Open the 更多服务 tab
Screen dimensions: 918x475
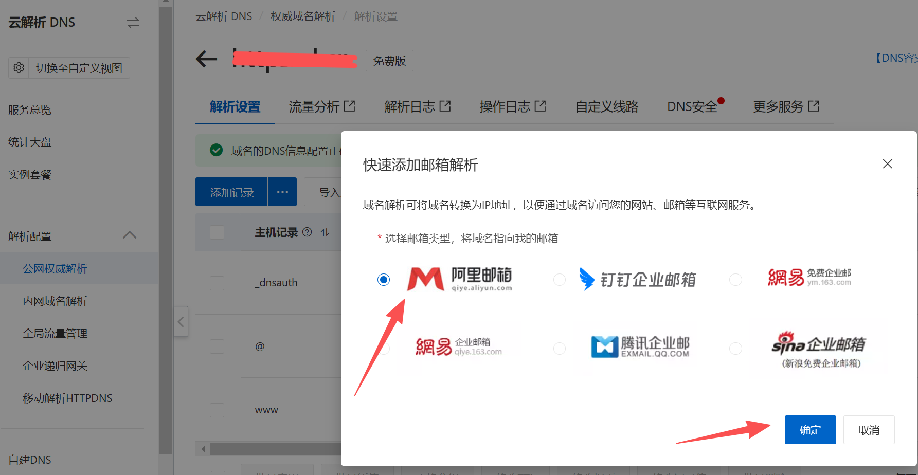(786, 106)
